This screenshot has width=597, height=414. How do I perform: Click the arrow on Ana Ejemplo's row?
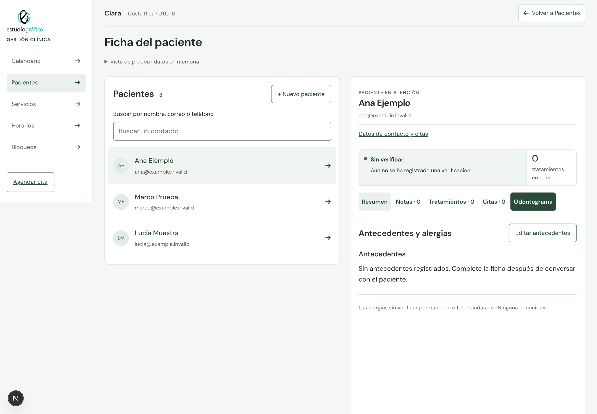[328, 166]
